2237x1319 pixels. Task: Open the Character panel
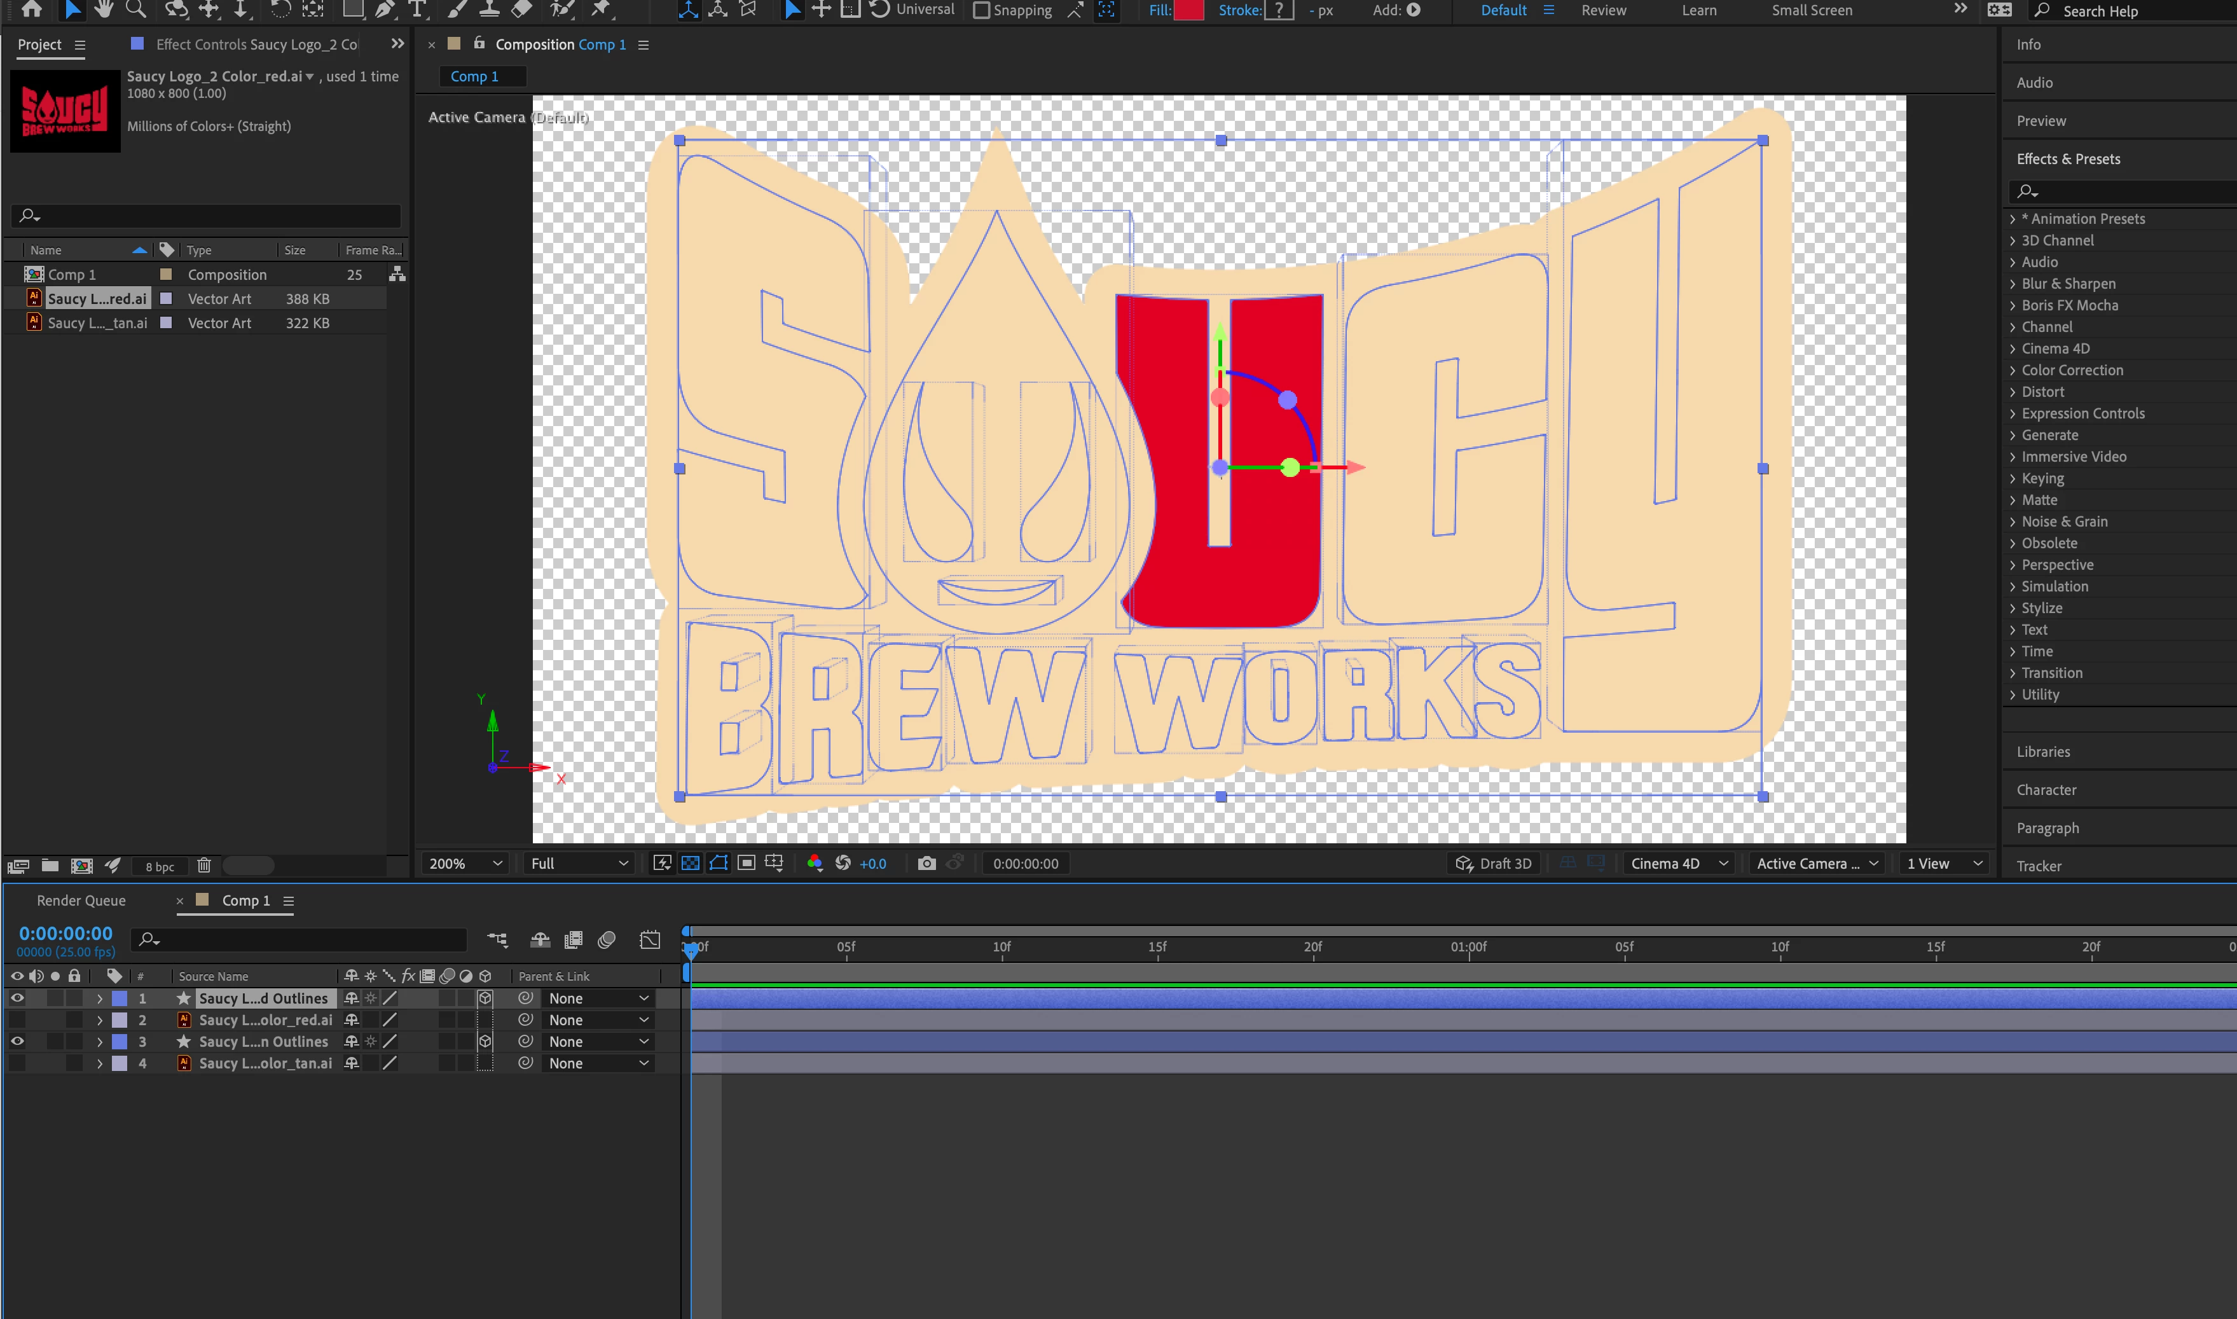[2046, 789]
